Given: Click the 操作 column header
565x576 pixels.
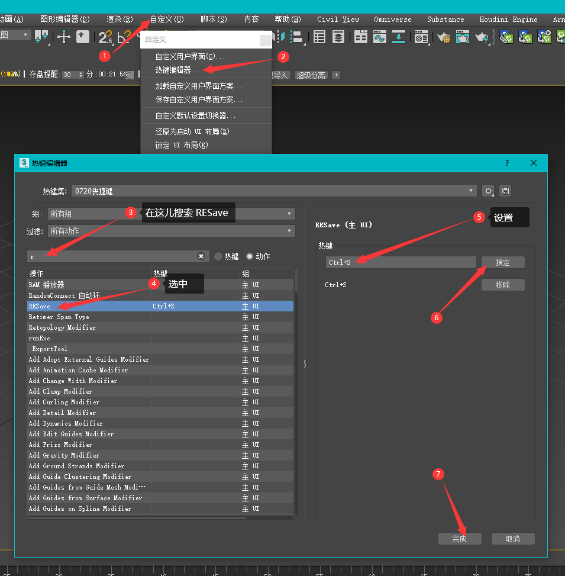Looking at the screenshot, I should [x=89, y=273].
